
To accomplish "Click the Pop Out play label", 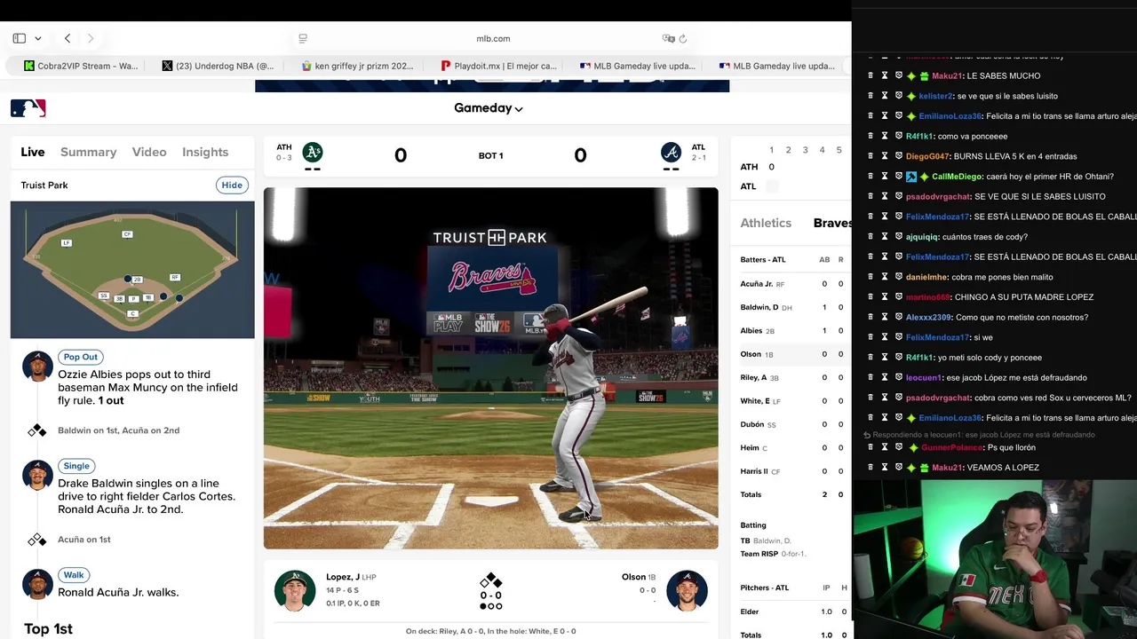I will tap(80, 357).
